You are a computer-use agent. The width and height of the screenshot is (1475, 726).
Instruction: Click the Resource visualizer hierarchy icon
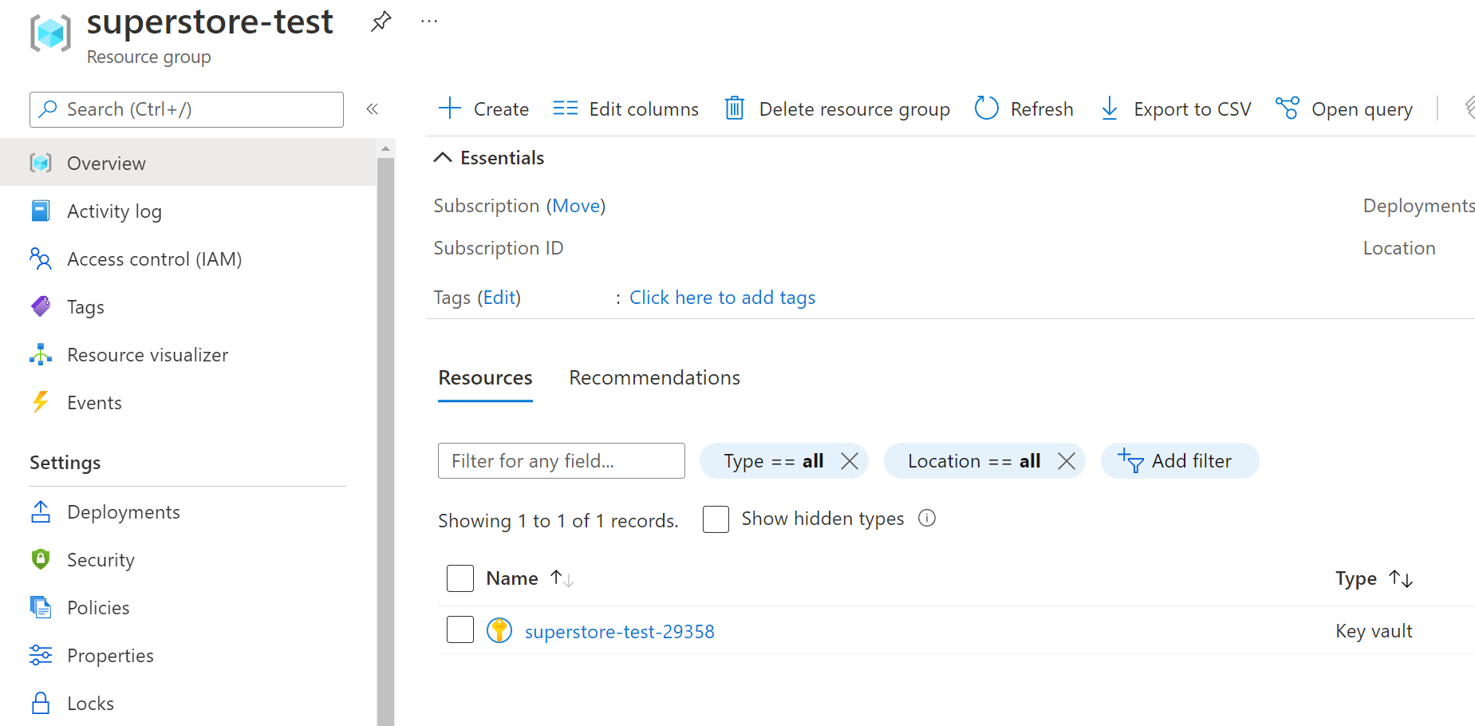[x=41, y=354]
